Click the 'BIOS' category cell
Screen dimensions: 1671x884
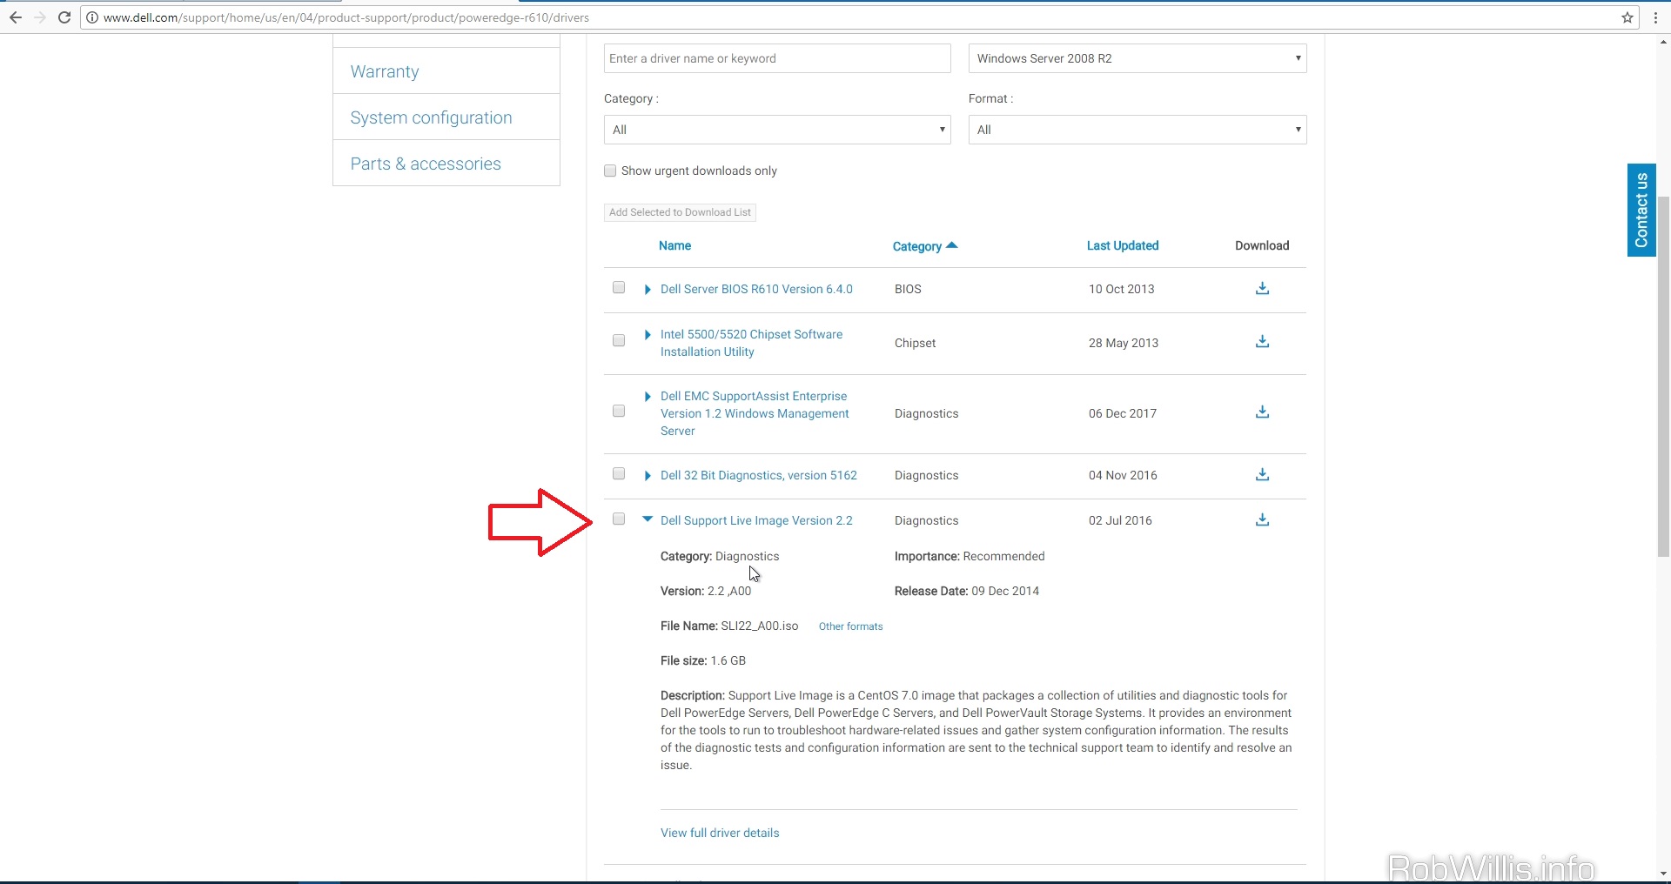point(908,289)
